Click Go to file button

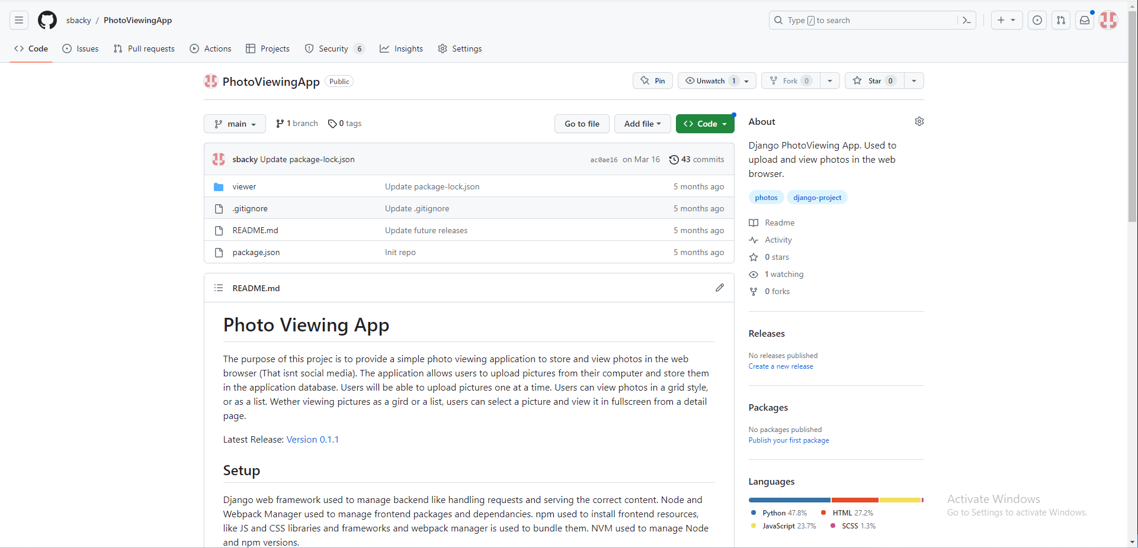pyautogui.click(x=582, y=124)
